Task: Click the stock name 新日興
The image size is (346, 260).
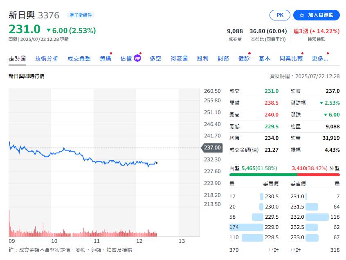Action: 22,15
